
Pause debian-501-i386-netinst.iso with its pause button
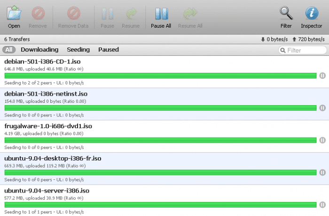322,108
